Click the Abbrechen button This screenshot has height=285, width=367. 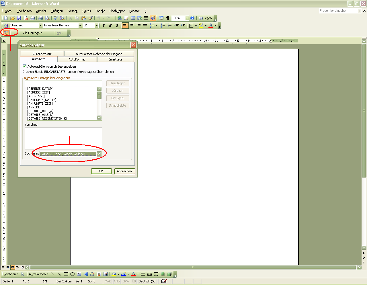tap(124, 171)
